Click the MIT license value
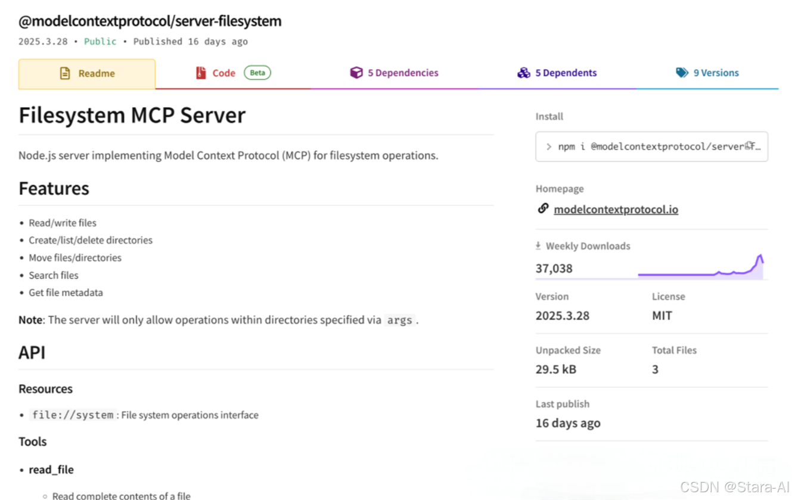 pyautogui.click(x=662, y=316)
